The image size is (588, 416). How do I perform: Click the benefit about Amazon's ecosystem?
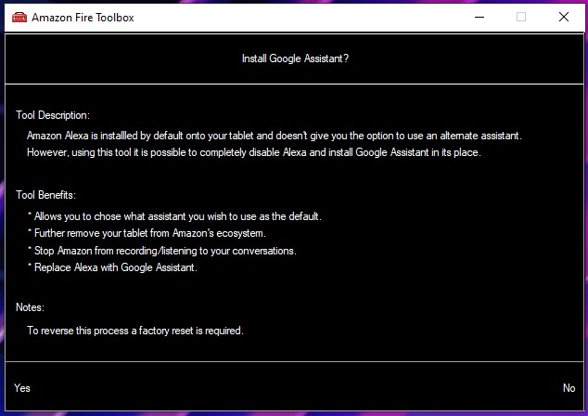point(147,233)
